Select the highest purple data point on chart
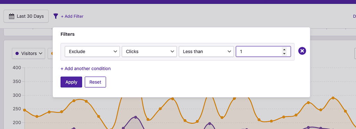 [136, 117]
